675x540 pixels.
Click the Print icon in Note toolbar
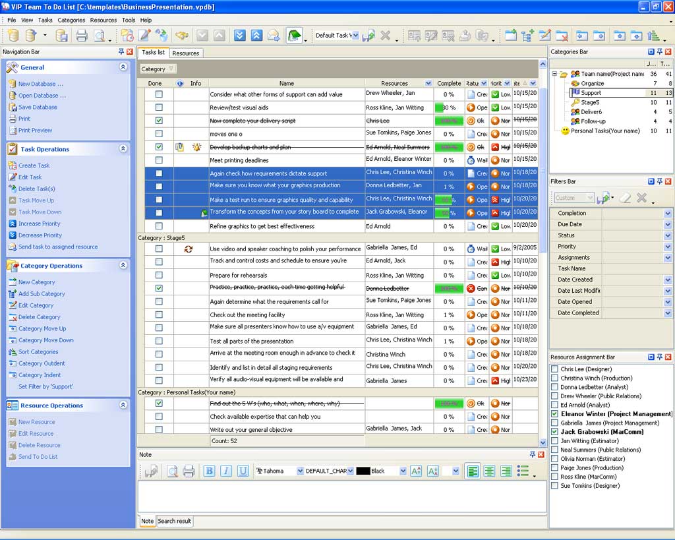pyautogui.click(x=189, y=471)
